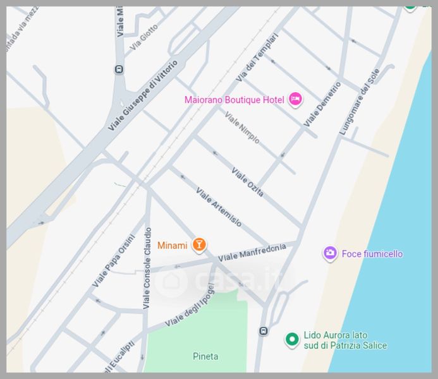Click the Viale Console Claudio street label
This screenshot has width=438, height=379.
[x=147, y=268]
